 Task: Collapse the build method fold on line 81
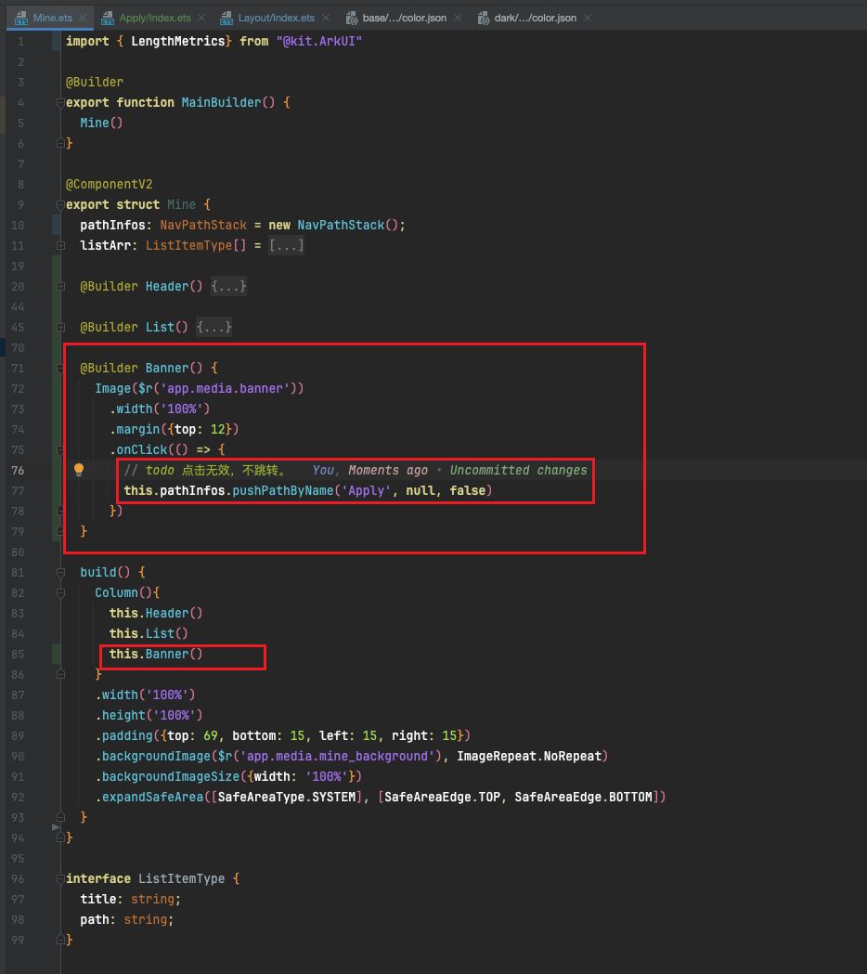60,572
